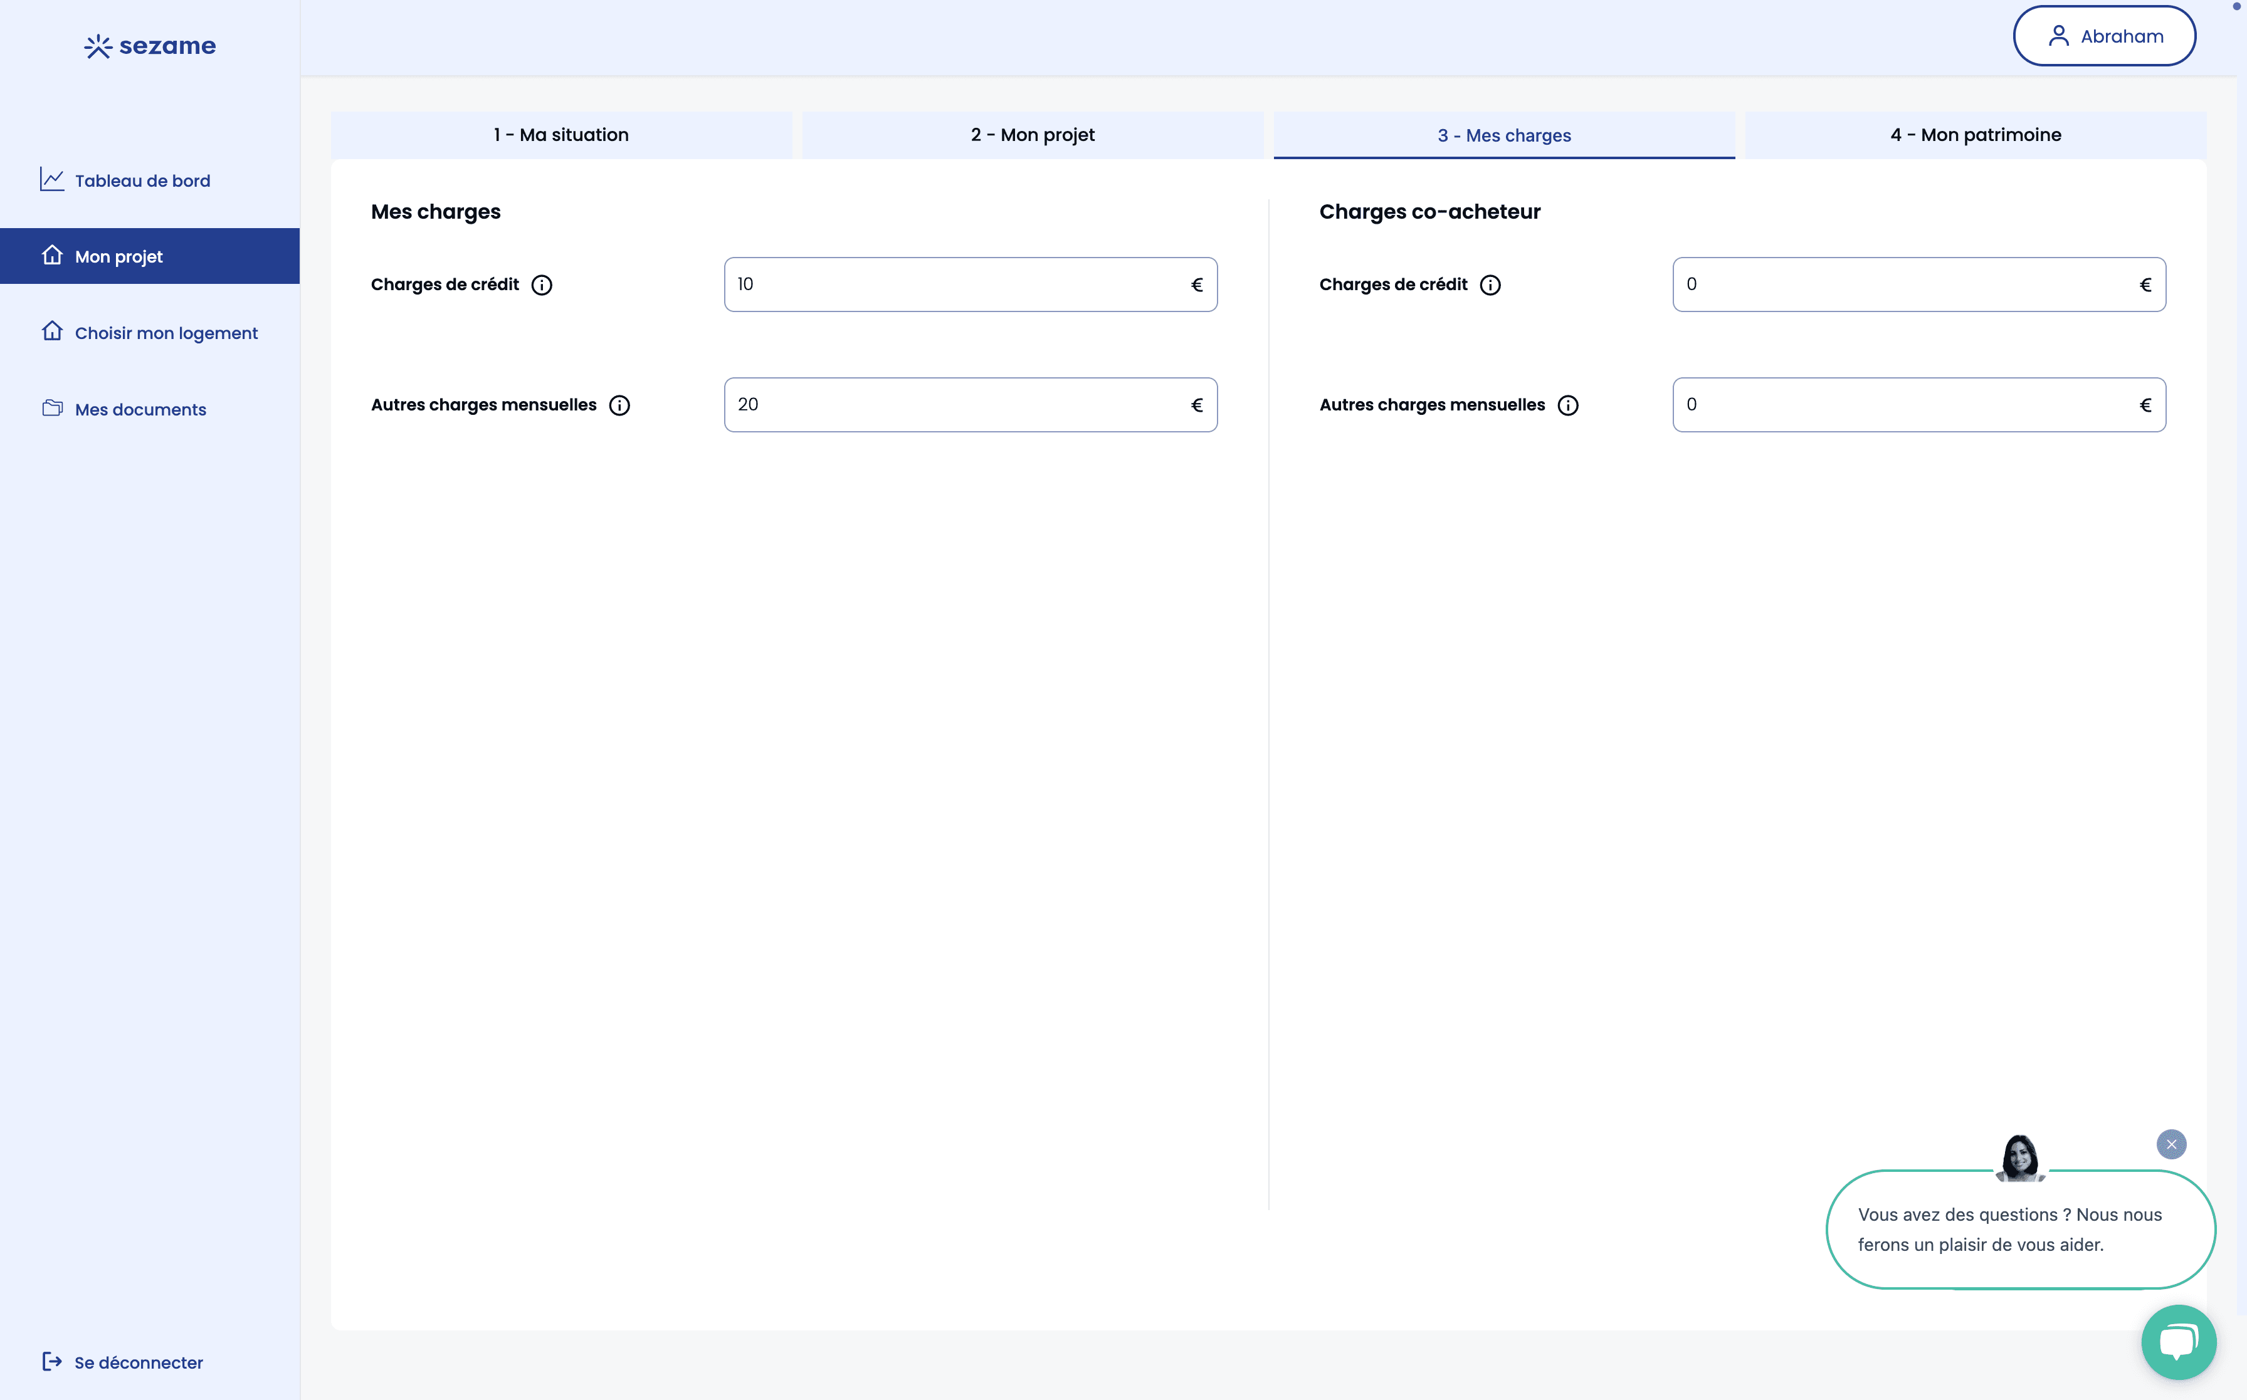
Task: Open the co-acheteur Charges de crédit info icon
Action: point(1490,285)
